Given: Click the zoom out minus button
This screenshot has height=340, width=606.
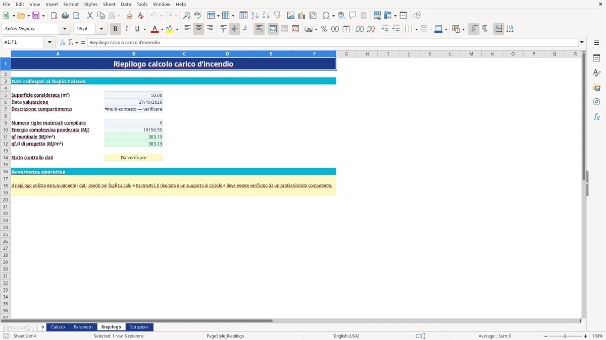Looking at the screenshot, I should (x=546, y=336).
